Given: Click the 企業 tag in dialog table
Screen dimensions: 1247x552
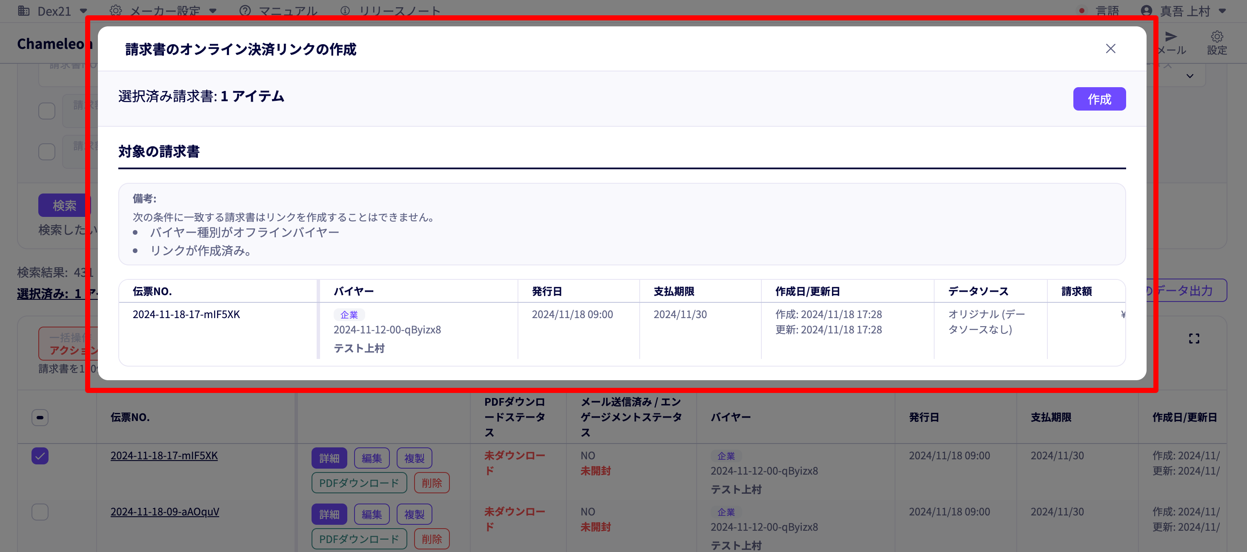Looking at the screenshot, I should pyautogui.click(x=349, y=315).
